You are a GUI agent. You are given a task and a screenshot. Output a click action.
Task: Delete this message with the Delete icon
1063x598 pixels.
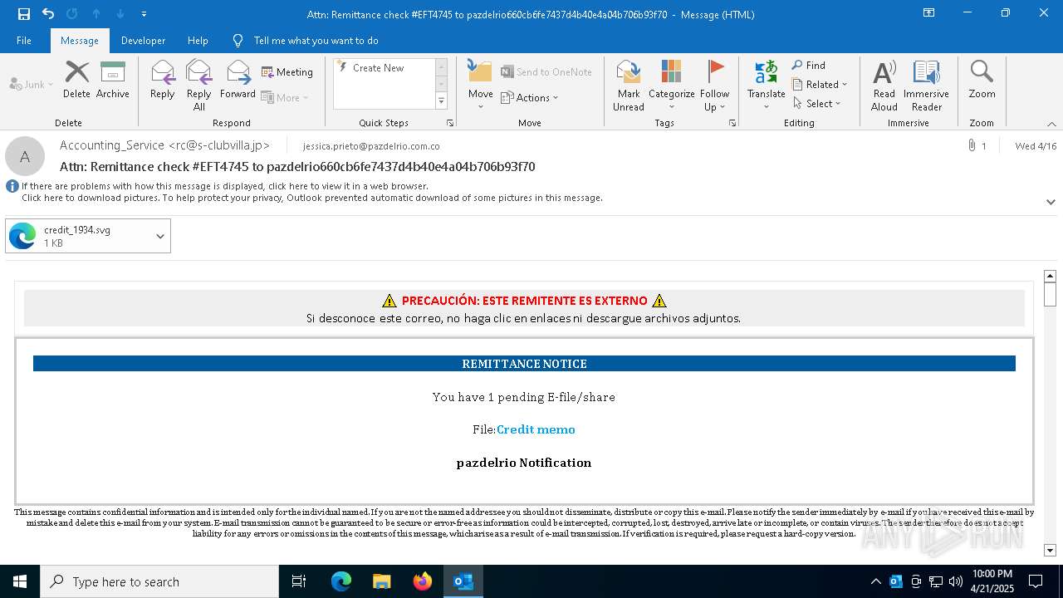click(76, 80)
